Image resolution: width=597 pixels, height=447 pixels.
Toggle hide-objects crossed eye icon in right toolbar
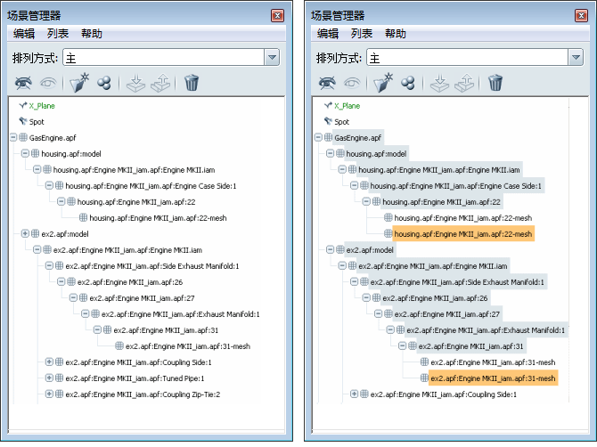pyautogui.click(x=327, y=83)
